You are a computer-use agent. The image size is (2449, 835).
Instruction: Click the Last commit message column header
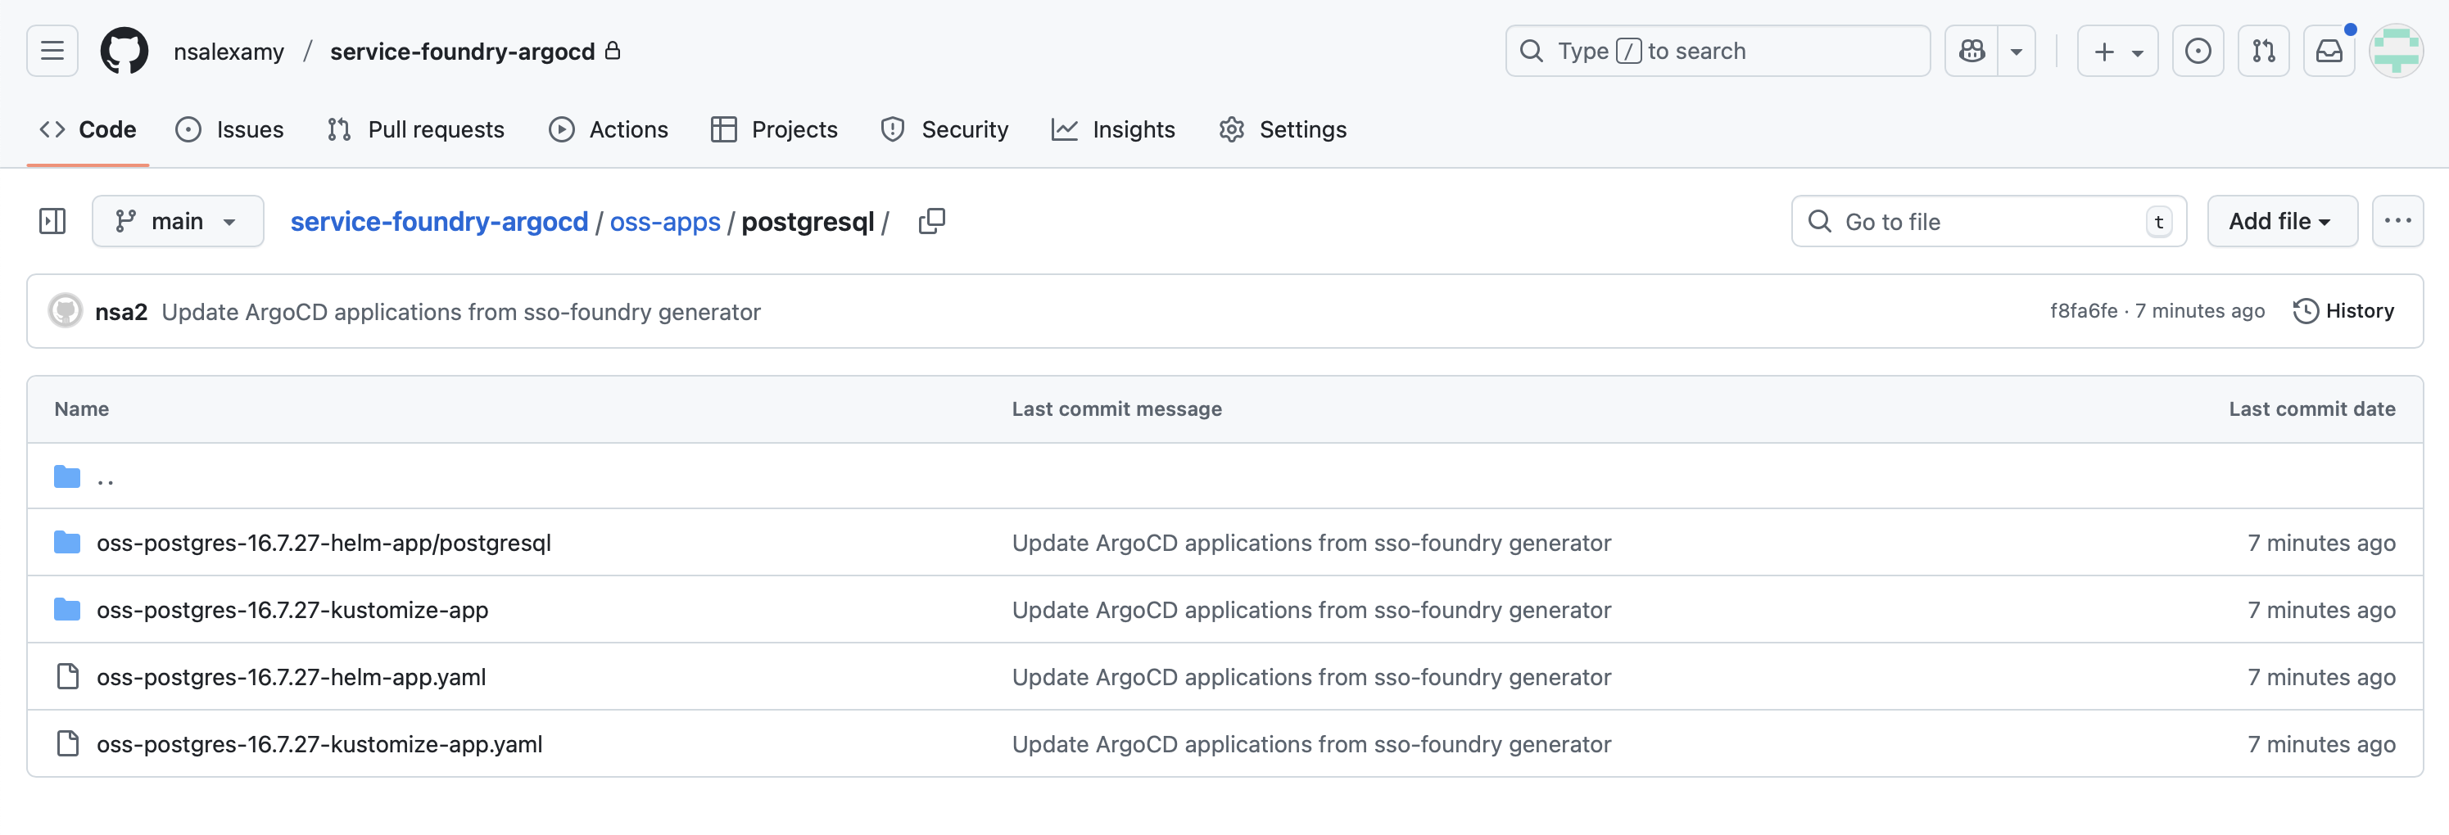tap(1116, 409)
